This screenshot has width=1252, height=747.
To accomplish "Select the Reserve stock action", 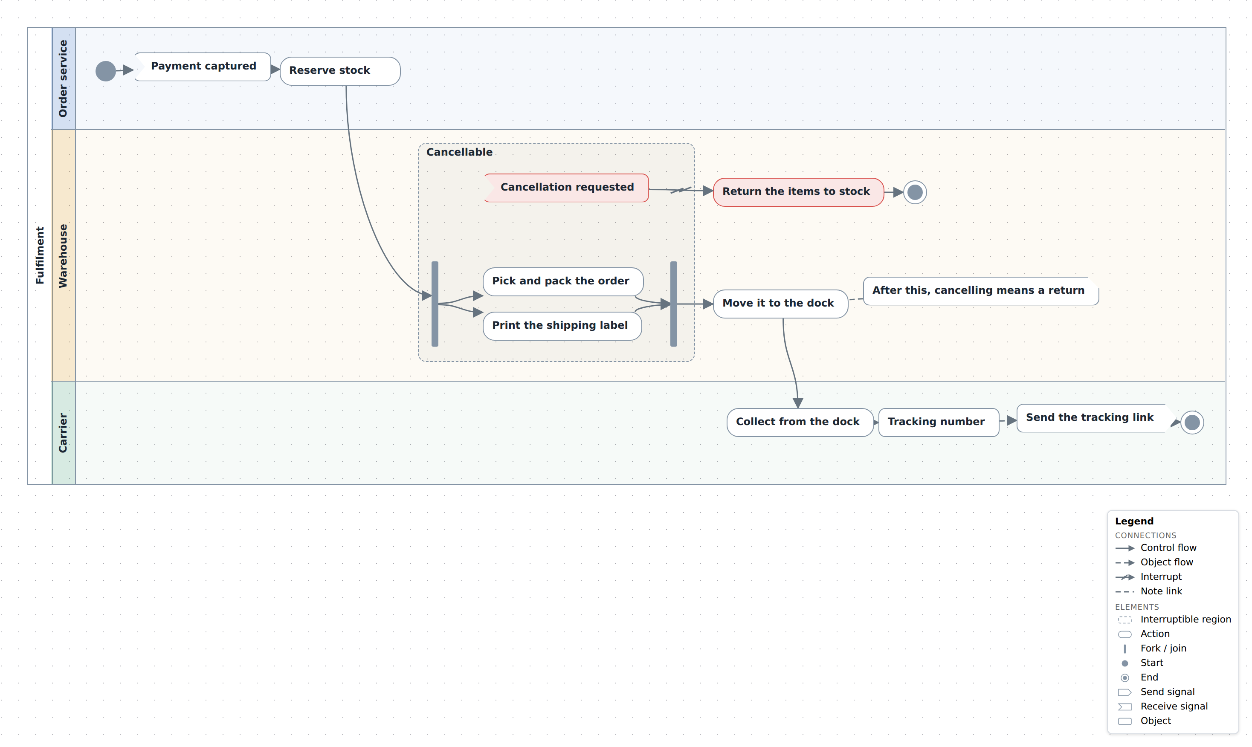I will (x=340, y=71).
